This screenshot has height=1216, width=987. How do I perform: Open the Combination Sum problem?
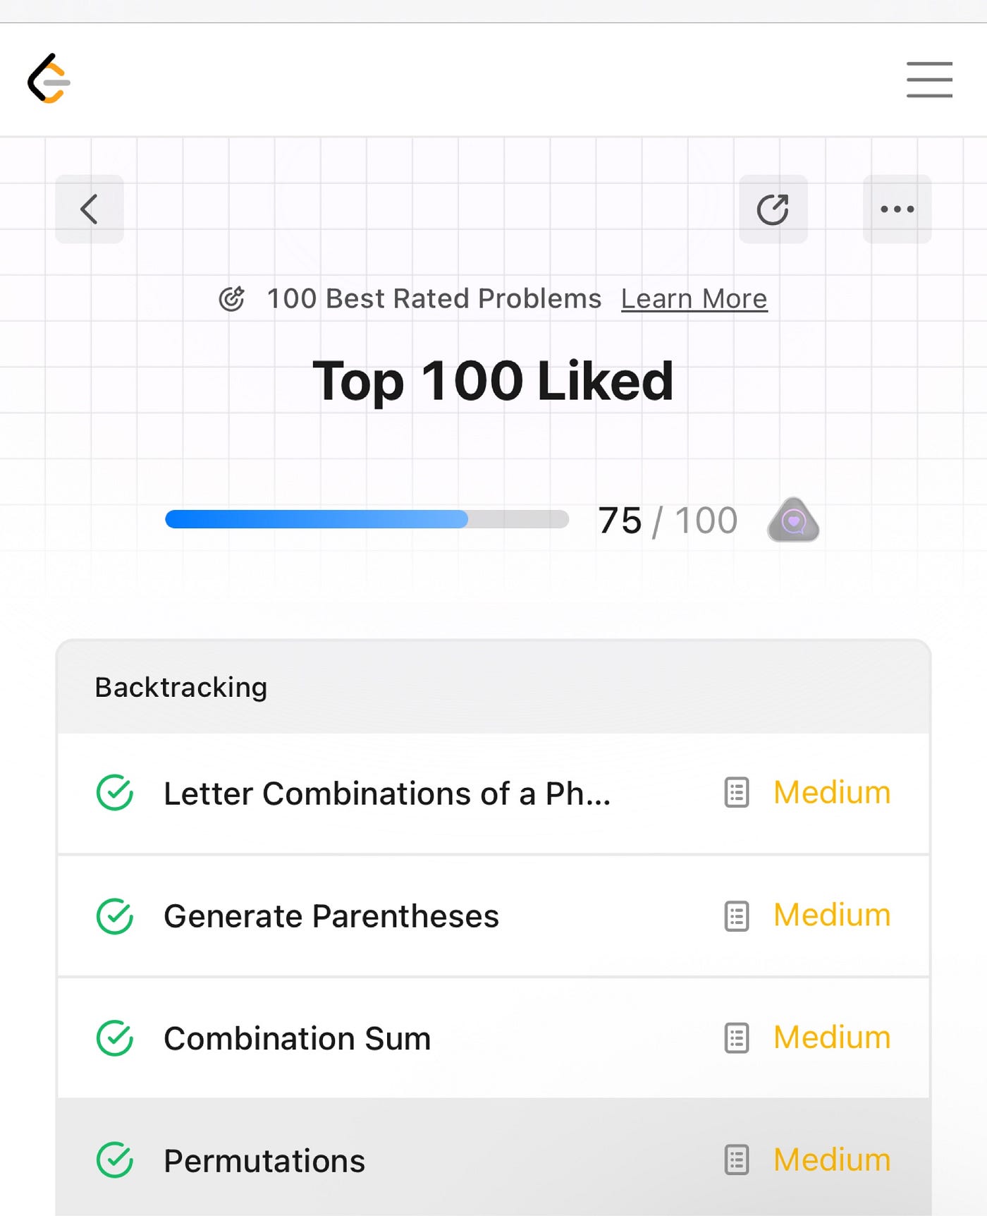click(297, 1038)
